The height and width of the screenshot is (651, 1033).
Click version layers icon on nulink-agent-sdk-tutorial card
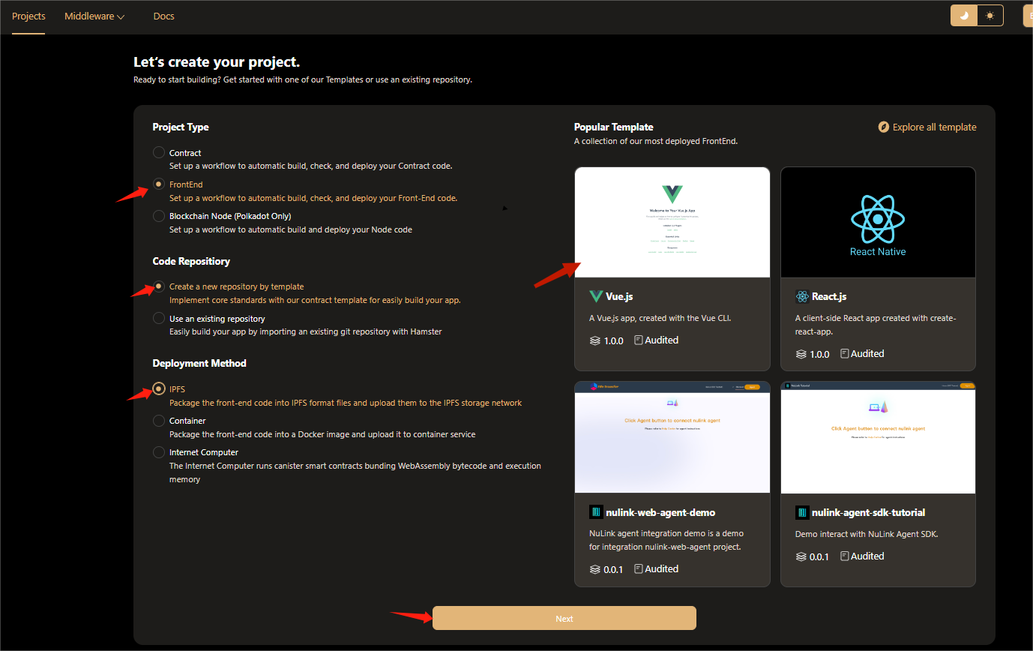click(x=801, y=556)
